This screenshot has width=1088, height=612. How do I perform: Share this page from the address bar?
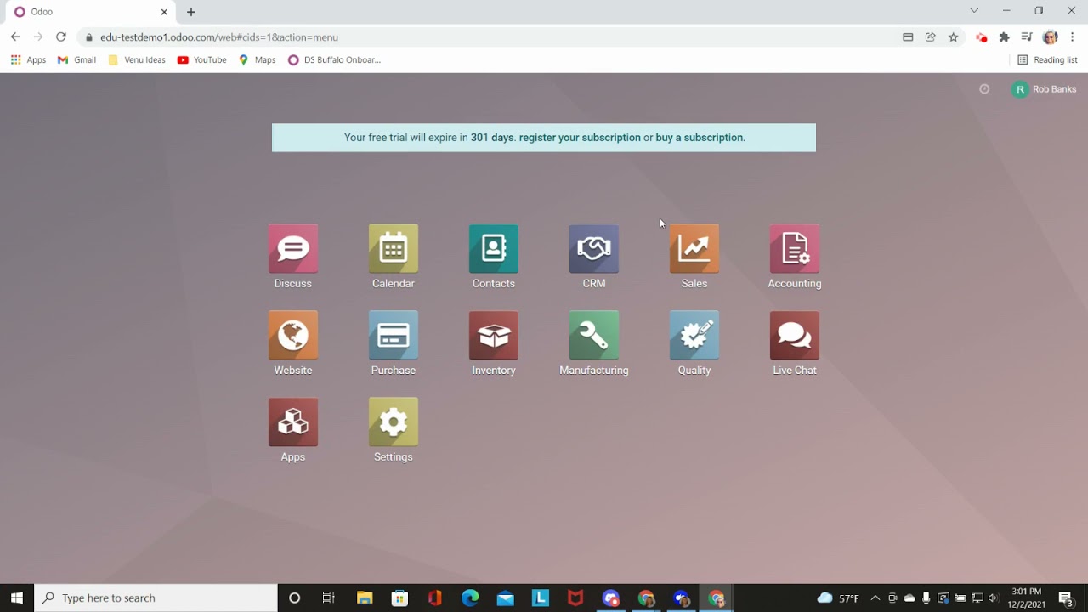(931, 37)
